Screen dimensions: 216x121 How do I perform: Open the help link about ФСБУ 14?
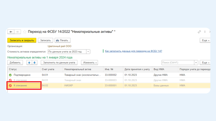(133, 51)
